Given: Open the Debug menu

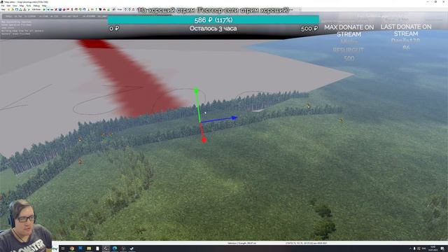Looking at the screenshot, I should pyautogui.click(x=36, y=6).
